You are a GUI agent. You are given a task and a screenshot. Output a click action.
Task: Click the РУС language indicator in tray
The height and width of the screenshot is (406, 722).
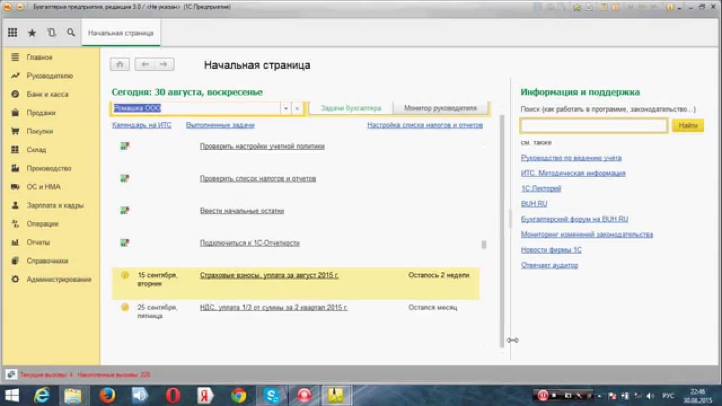pyautogui.click(x=668, y=396)
